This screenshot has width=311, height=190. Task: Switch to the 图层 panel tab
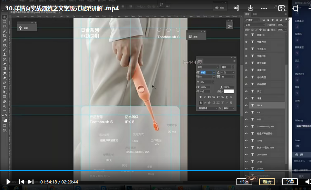coord(247,14)
